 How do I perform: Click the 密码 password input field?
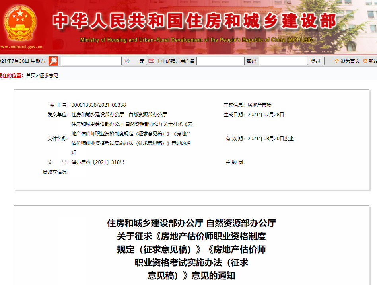(x=283, y=61)
